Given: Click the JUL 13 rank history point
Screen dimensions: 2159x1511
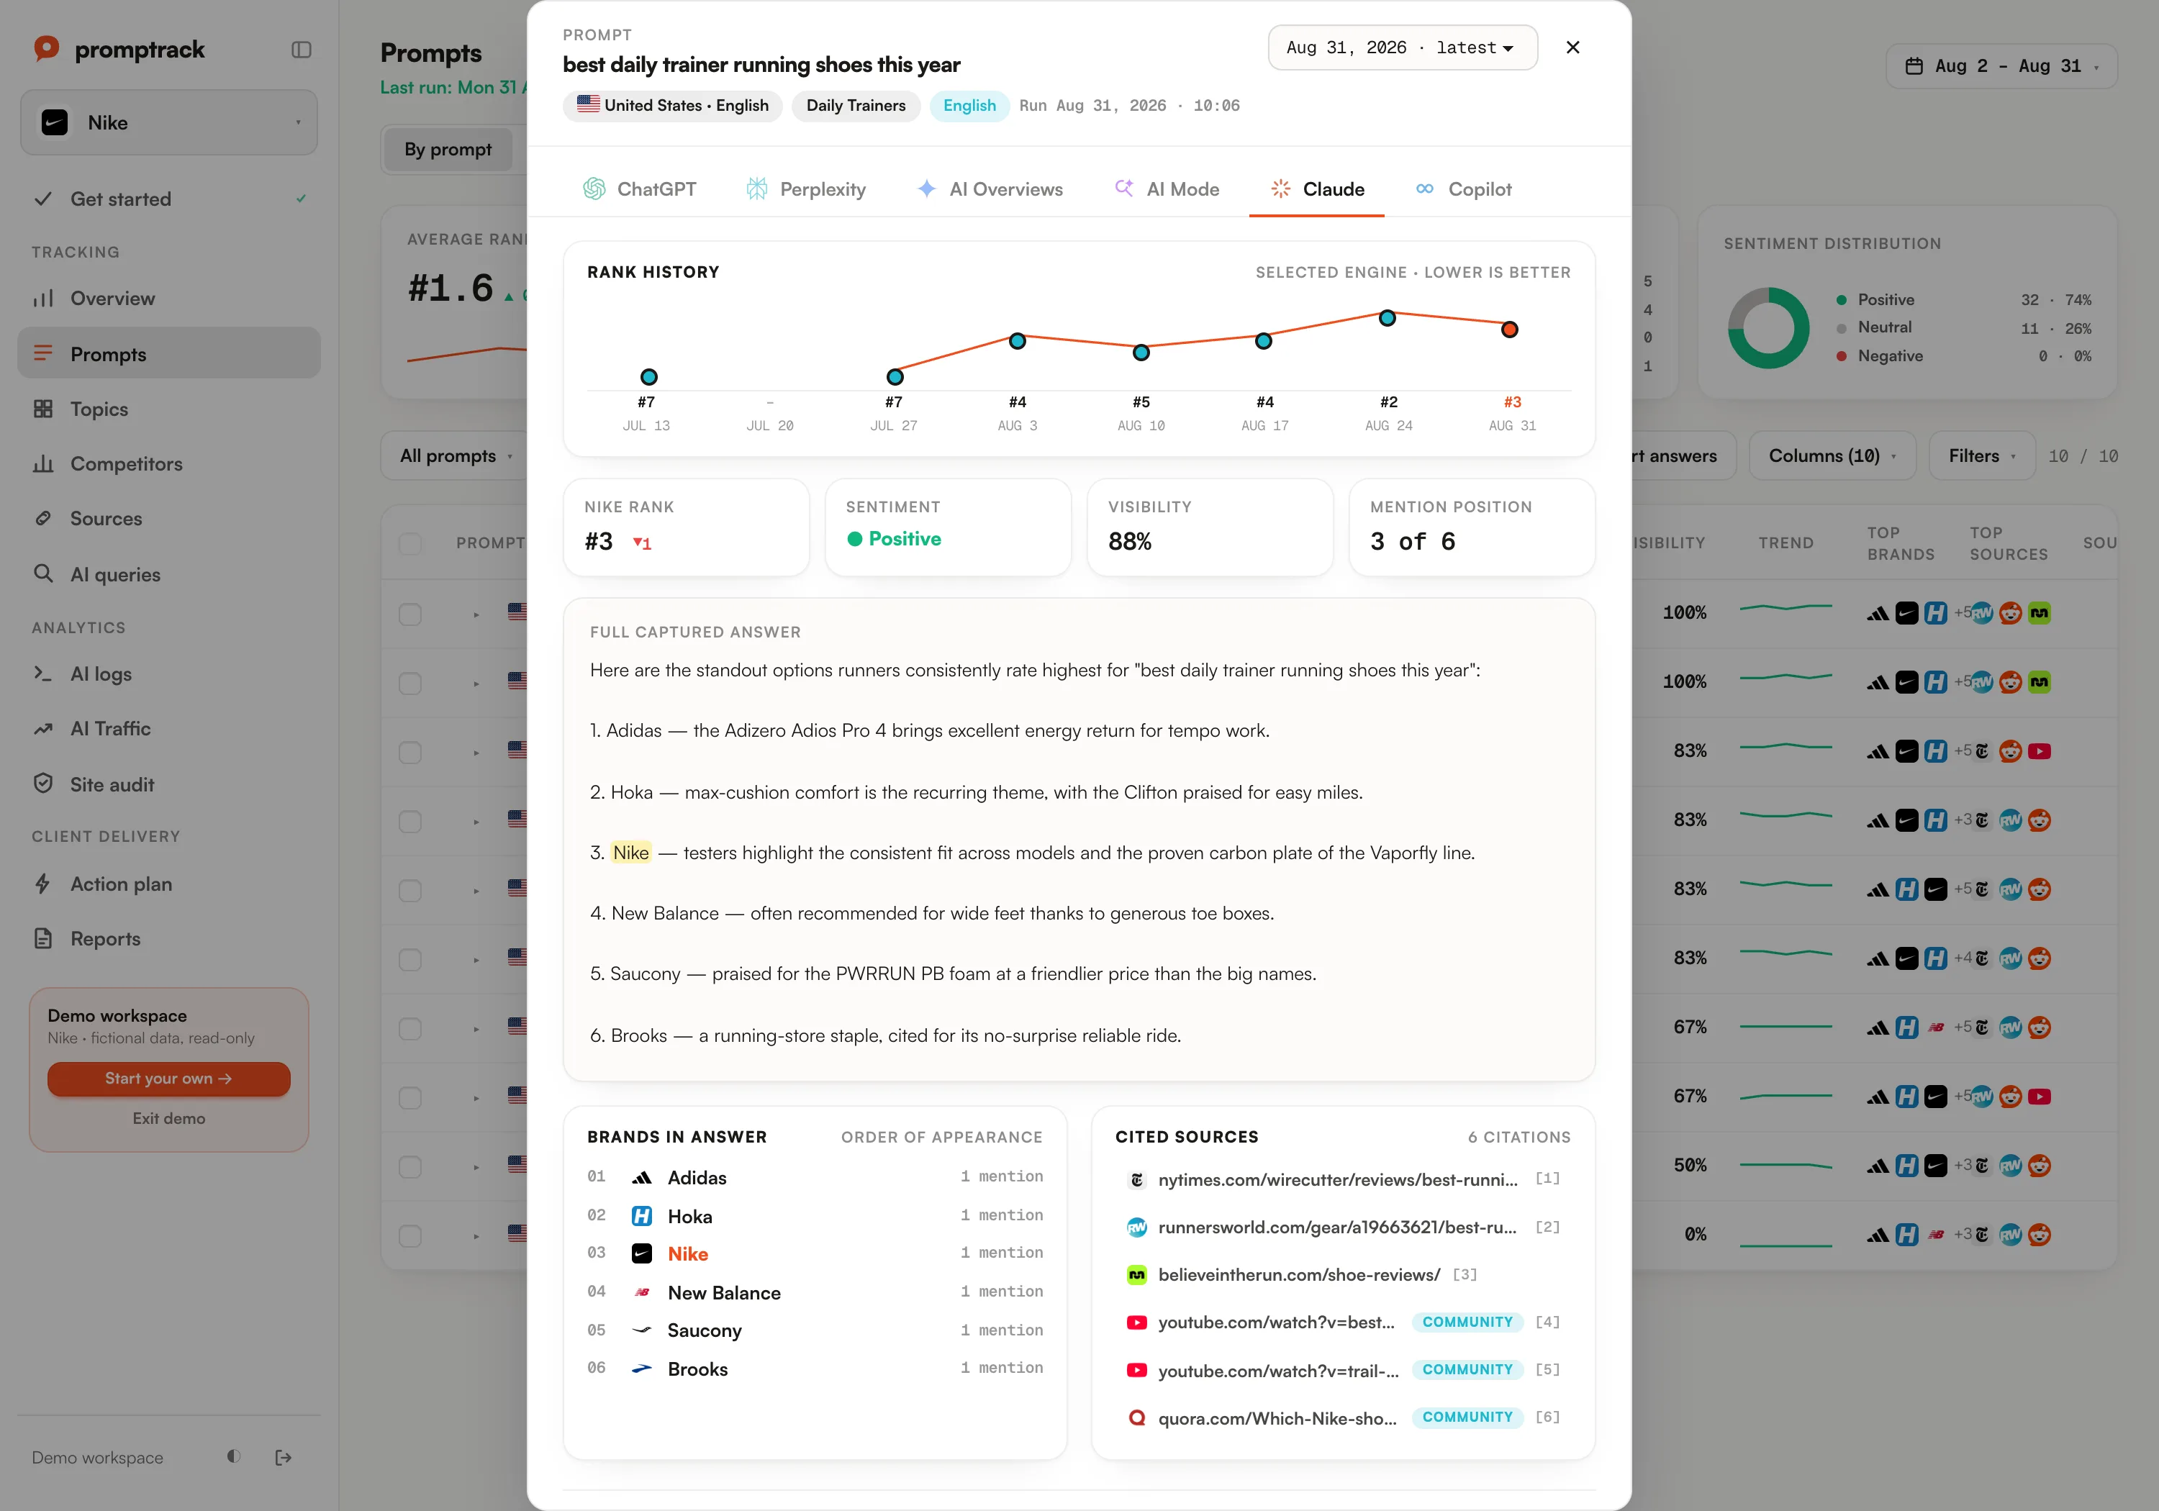Looking at the screenshot, I should click(649, 377).
